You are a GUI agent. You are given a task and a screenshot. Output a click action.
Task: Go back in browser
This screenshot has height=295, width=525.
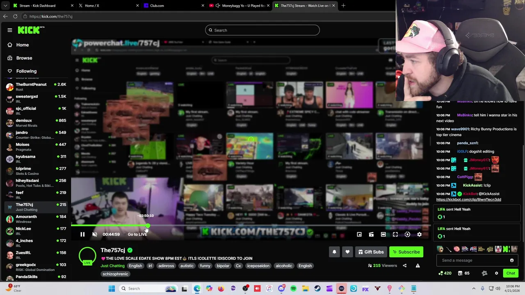click(x=5, y=16)
